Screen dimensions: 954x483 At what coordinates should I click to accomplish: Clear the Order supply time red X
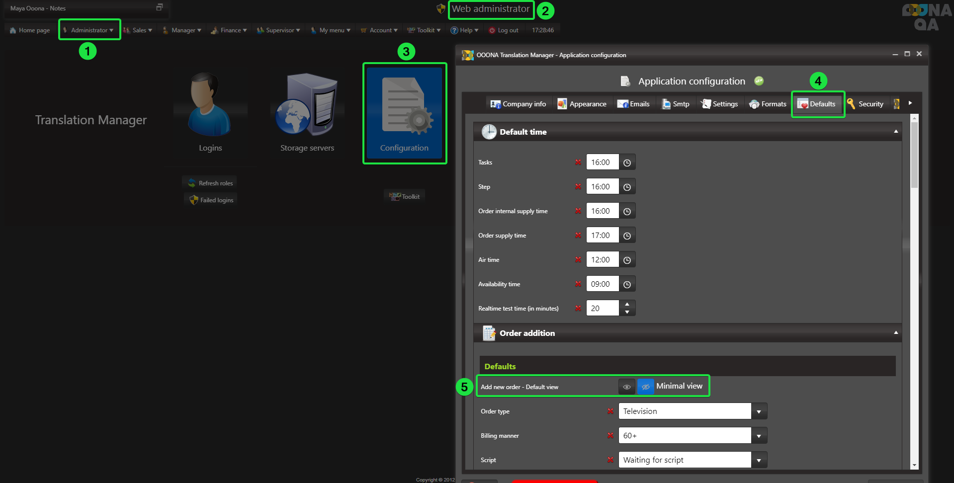578,236
